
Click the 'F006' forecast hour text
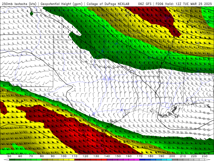159,4
